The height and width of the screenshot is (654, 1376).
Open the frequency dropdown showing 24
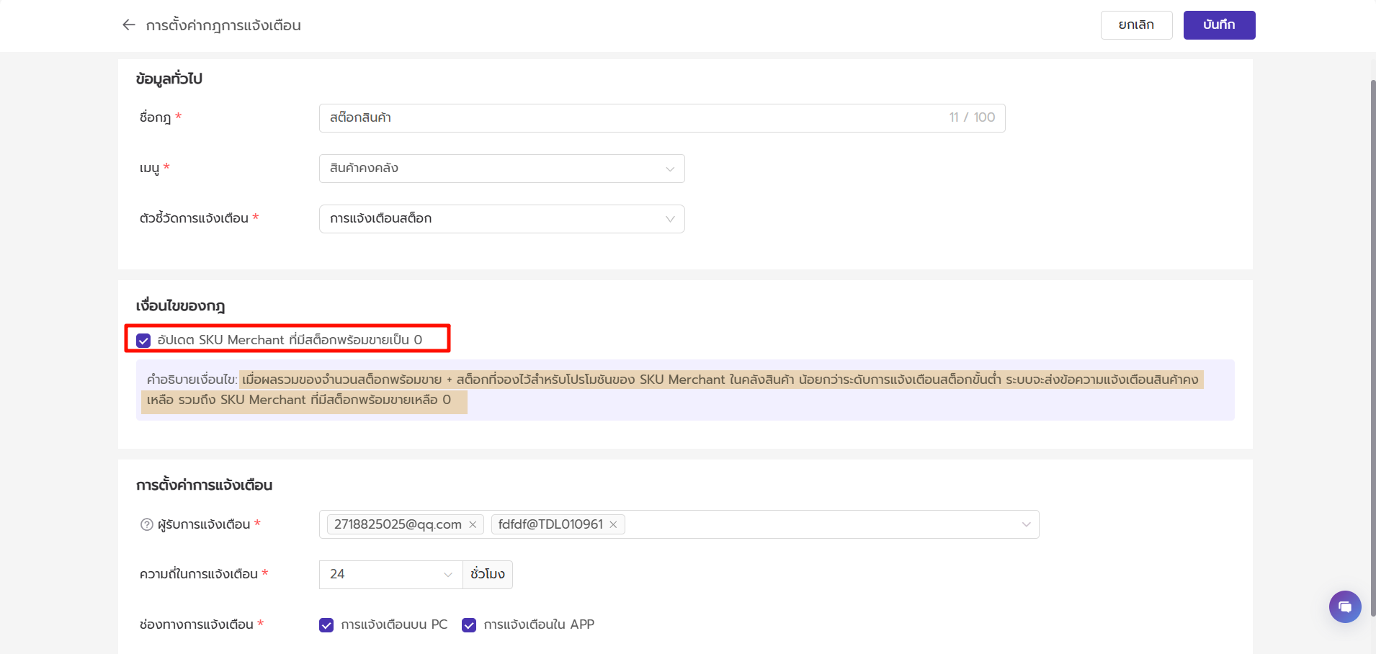click(390, 575)
